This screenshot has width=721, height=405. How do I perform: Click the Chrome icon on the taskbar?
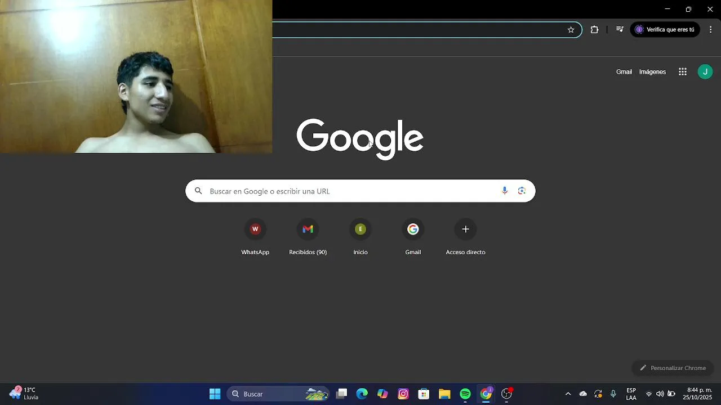tap(486, 394)
